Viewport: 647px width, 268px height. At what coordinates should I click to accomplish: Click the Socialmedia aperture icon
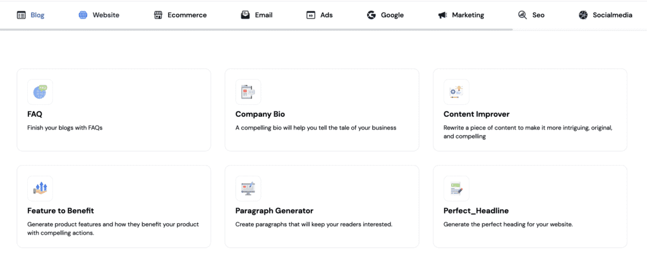click(x=583, y=15)
